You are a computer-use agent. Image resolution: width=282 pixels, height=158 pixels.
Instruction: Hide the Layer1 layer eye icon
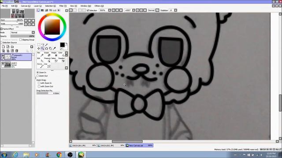tap(3, 63)
